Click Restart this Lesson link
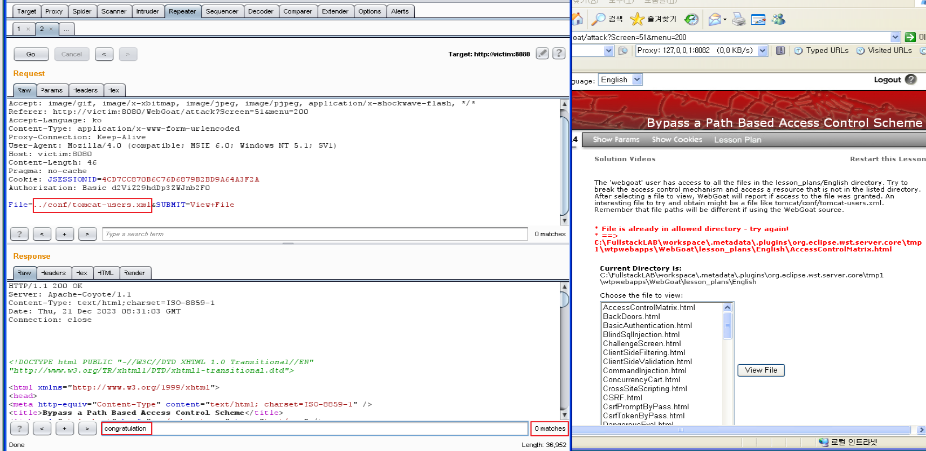The image size is (926, 451). pyautogui.click(x=888, y=159)
